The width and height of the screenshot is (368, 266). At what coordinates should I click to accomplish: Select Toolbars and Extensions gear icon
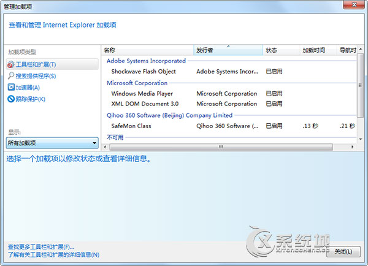(11, 64)
